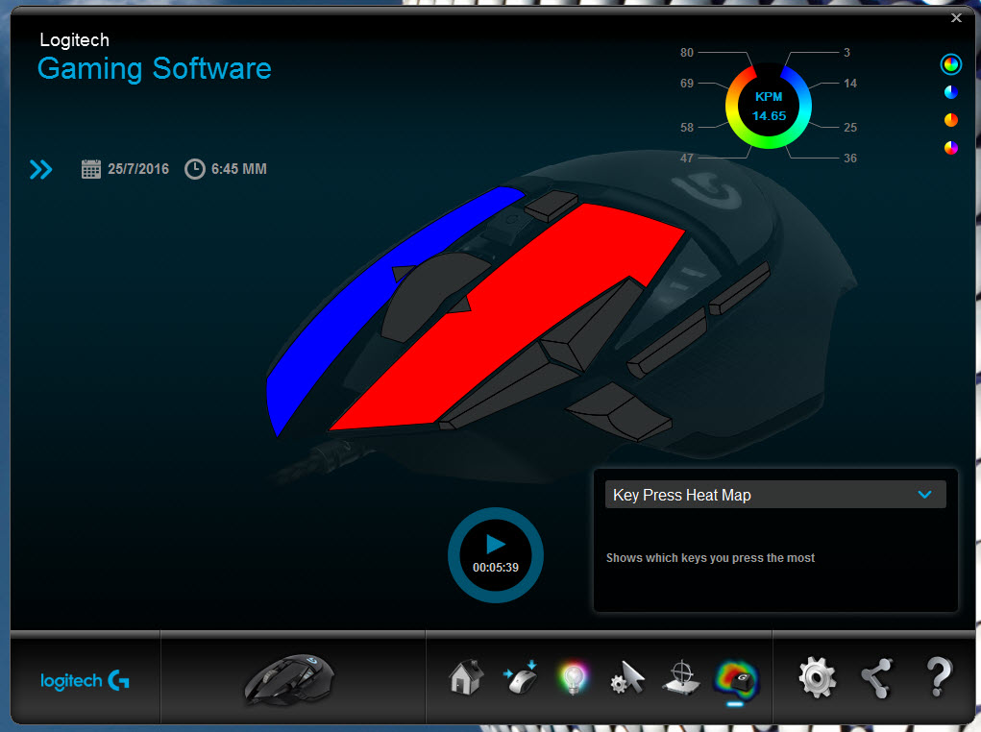Open the Key Press Heat Map dropdown
Viewport: 981px width, 732px height.
coord(775,495)
